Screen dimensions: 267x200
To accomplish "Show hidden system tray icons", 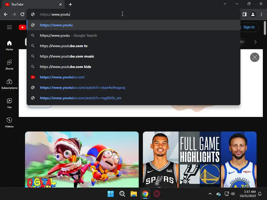I will [210, 194].
